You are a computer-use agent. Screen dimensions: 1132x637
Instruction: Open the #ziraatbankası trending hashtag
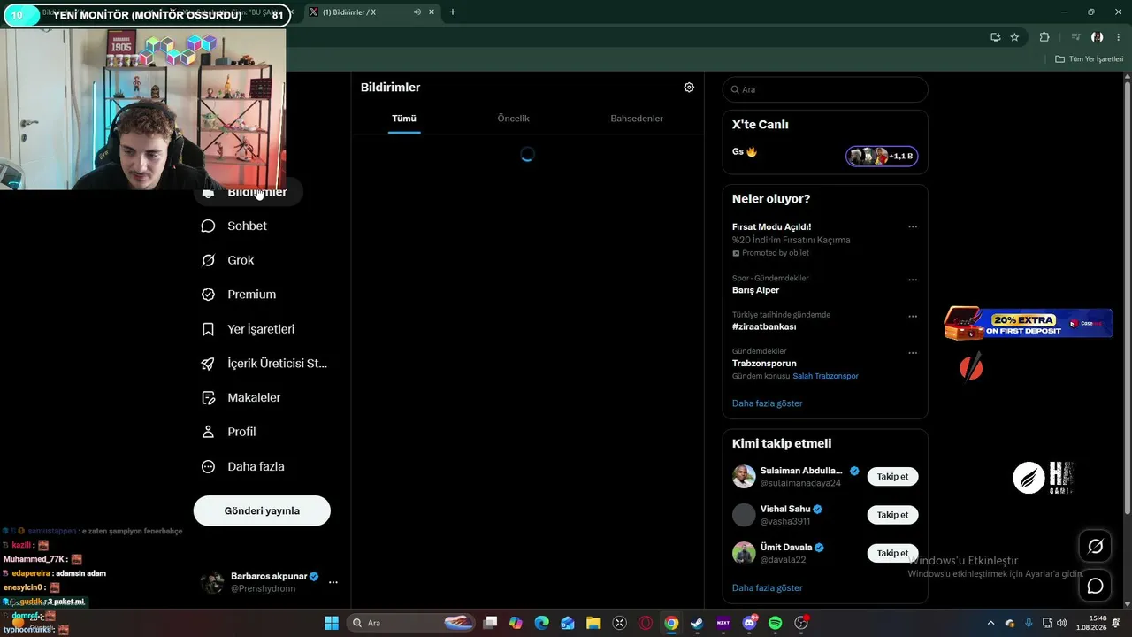pyautogui.click(x=764, y=326)
